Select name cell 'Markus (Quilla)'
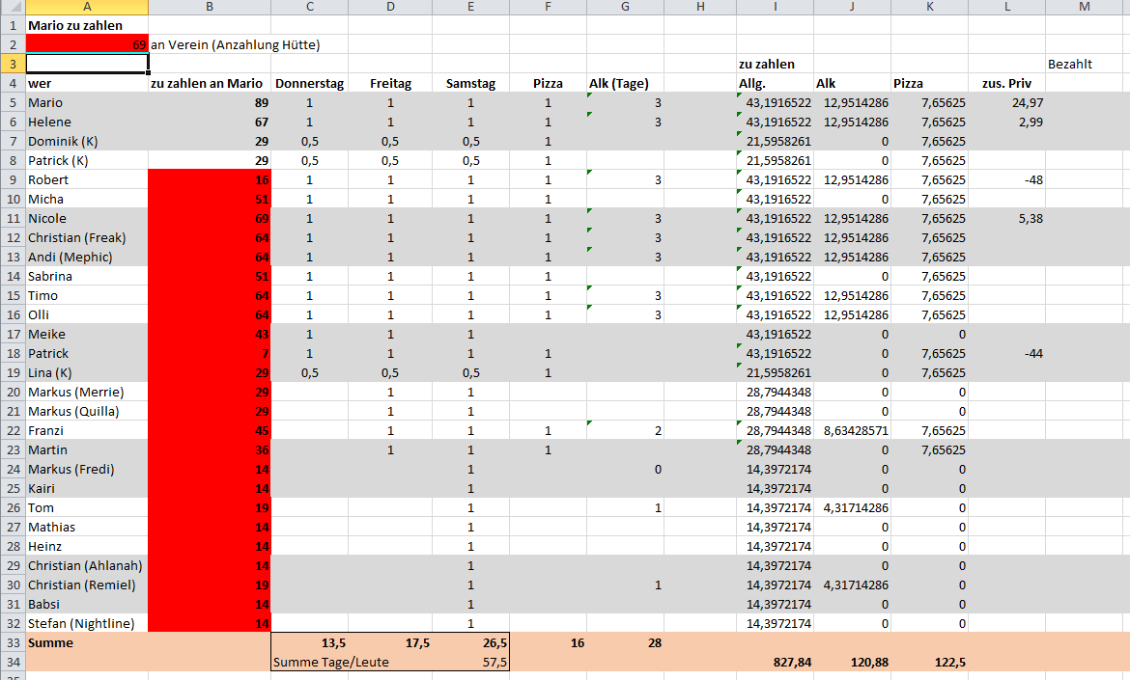 (87, 412)
